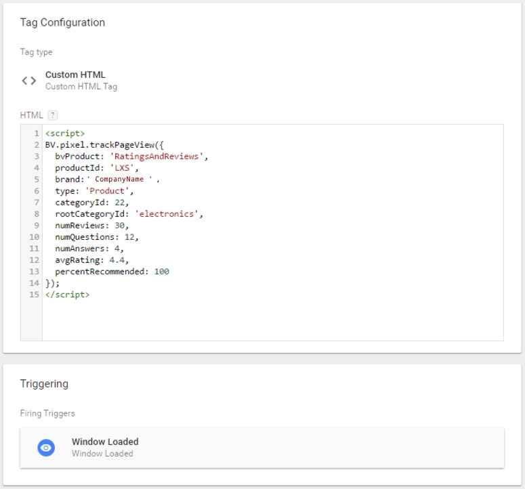The image size is (525, 489).
Task: Click line number 1 in the gutter
Action: point(37,133)
